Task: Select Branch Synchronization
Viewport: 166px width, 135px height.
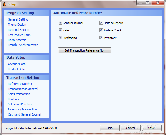Action: tap(23, 45)
